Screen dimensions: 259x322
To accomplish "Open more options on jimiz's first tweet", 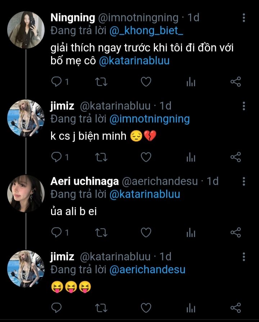I will pyautogui.click(x=244, y=106).
